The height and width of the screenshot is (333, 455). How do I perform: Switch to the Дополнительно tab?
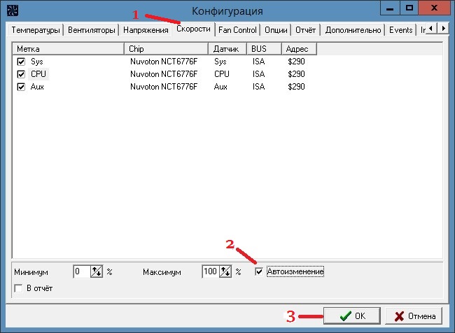pyautogui.click(x=353, y=30)
